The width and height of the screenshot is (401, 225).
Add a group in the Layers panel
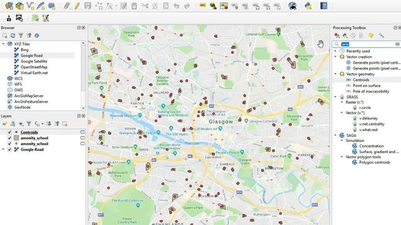tap(13, 124)
